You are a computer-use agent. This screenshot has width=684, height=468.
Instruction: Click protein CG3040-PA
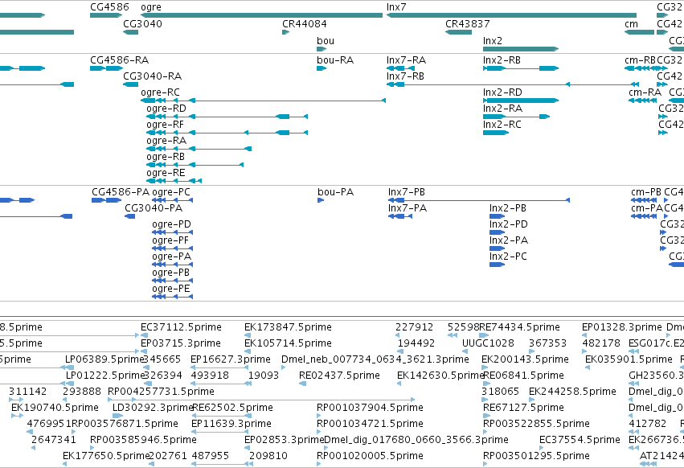(130, 216)
